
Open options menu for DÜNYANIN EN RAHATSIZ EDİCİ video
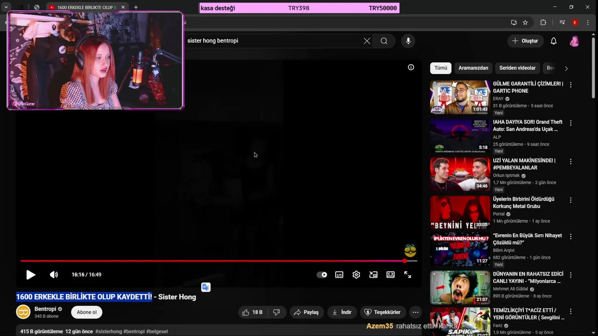click(x=570, y=275)
